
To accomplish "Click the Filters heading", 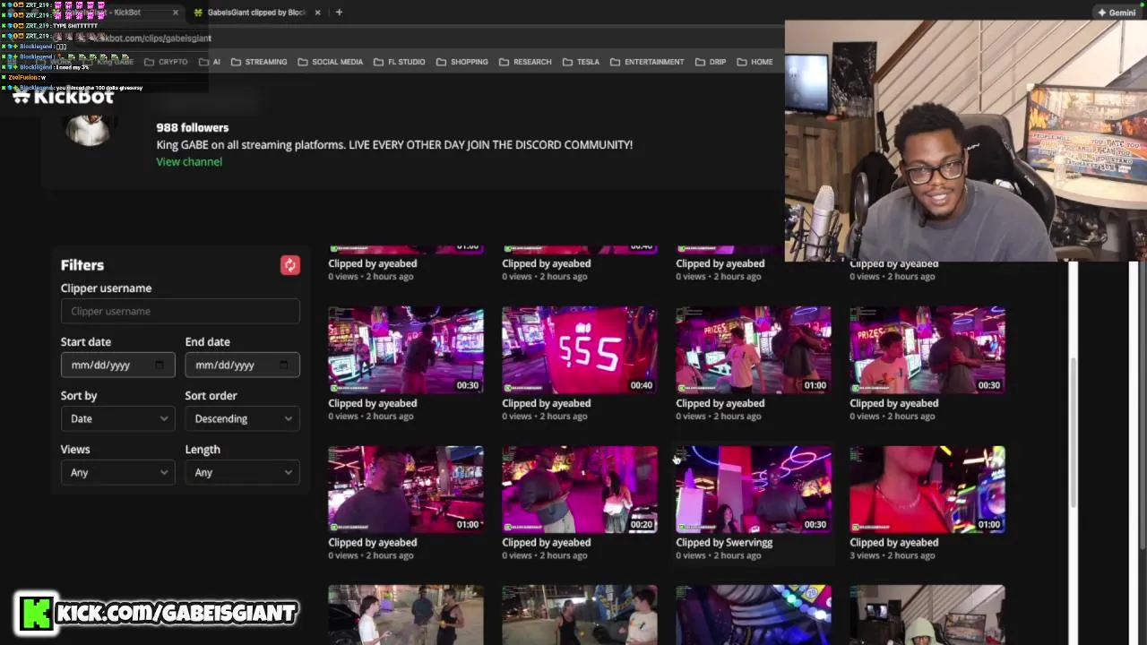I will [82, 265].
